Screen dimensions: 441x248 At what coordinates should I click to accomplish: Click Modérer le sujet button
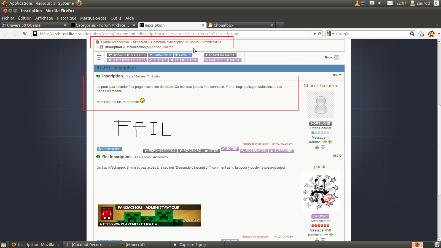[222, 60]
